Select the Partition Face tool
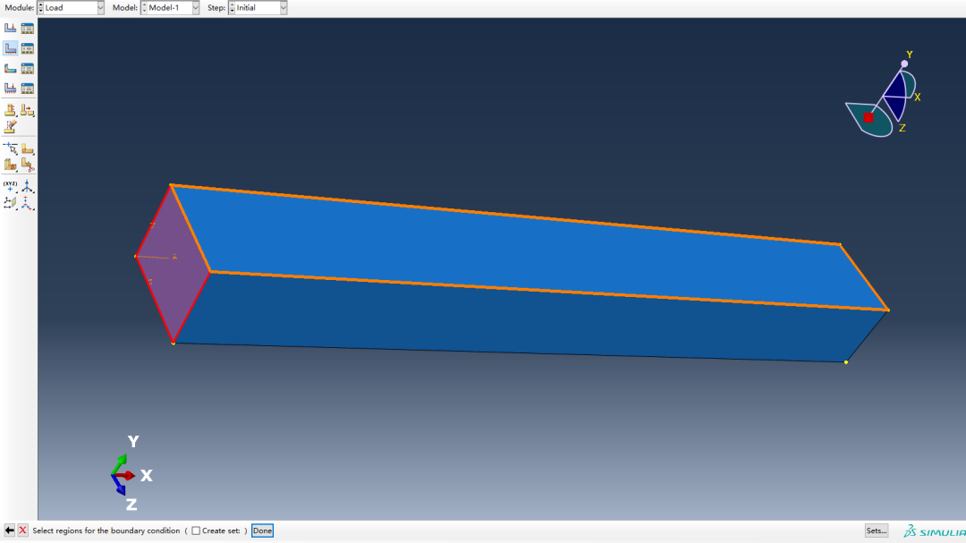 coord(27,148)
